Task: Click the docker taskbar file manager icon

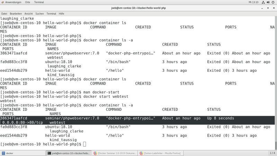Action: pos(3,153)
